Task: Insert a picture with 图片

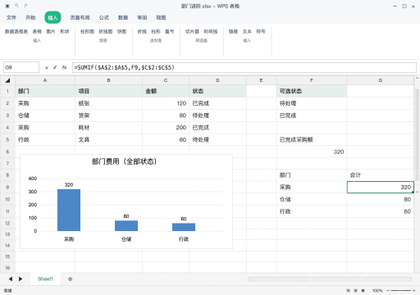Action: tap(51, 32)
